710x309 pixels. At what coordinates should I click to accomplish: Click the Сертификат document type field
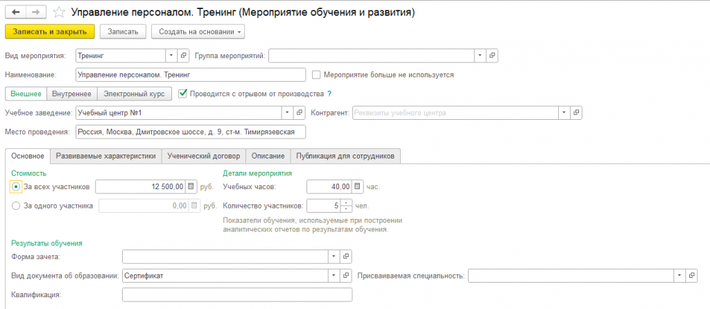pyautogui.click(x=225, y=275)
